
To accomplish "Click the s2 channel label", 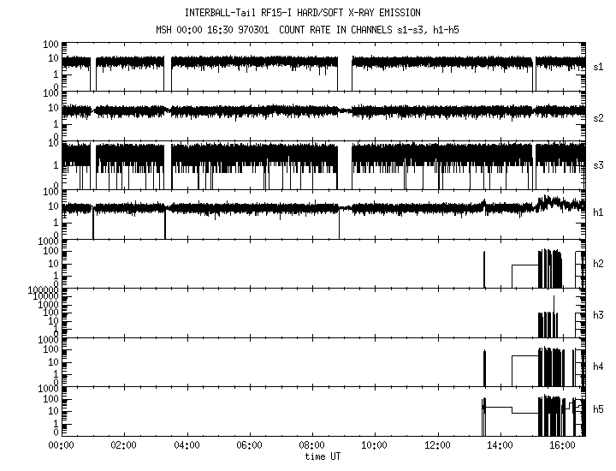I will [x=598, y=116].
